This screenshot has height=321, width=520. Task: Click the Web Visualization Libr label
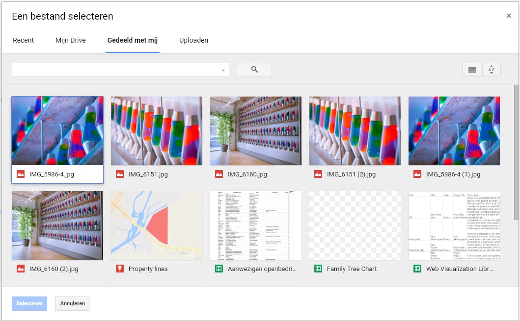point(460,269)
